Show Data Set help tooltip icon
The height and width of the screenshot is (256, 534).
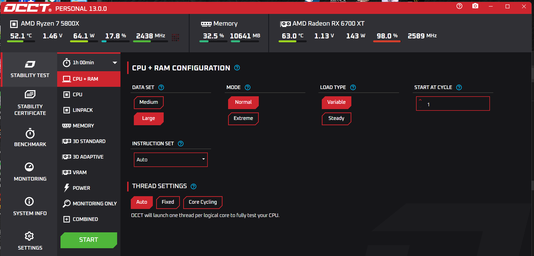coord(161,87)
